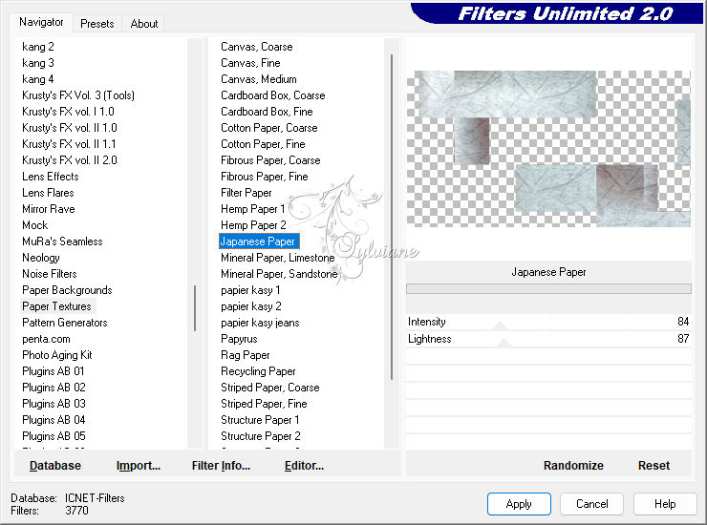Select the Neology category

(40, 258)
